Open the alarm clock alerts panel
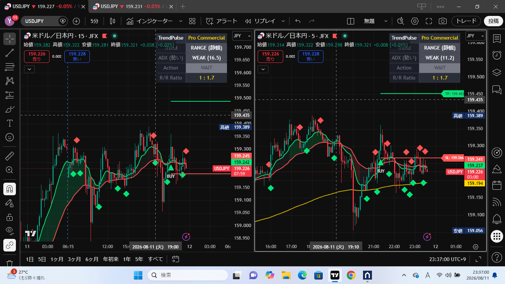The height and width of the screenshot is (284, 505). [497, 55]
